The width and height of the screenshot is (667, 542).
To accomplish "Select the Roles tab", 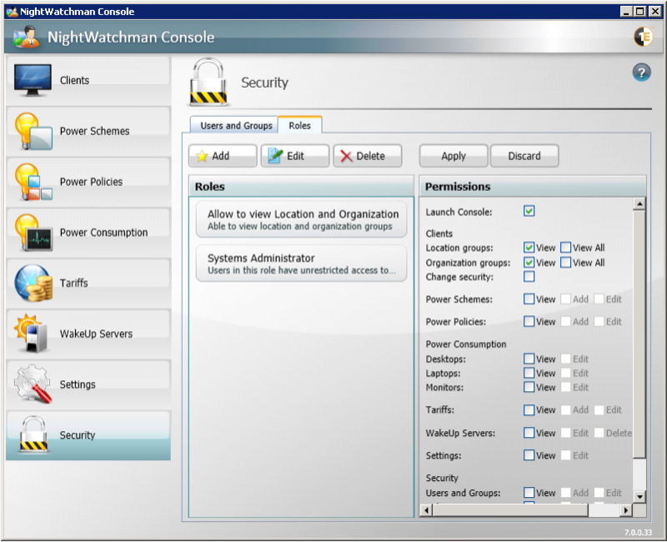I will (x=299, y=125).
